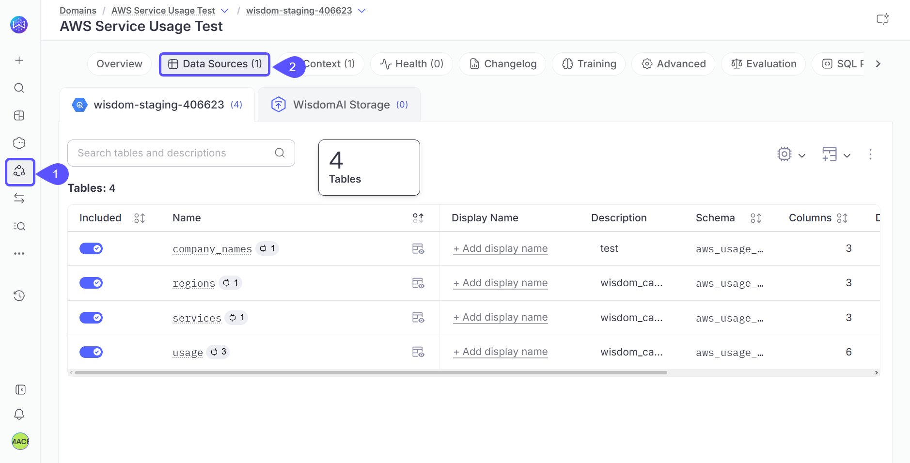Click the plus icon in left sidebar
Viewport: 910px width, 463px height.
click(19, 60)
